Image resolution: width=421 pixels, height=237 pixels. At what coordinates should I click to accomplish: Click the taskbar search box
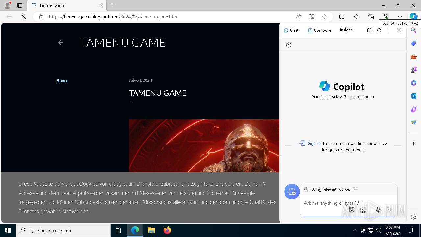(63, 230)
